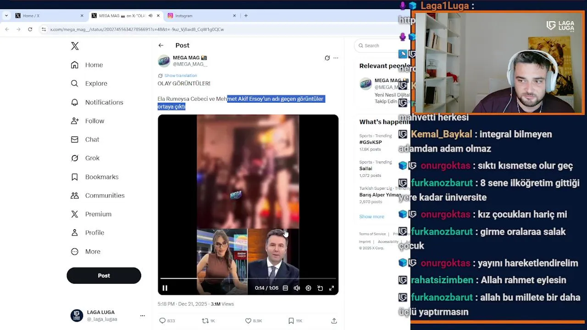Click the repost icon with 1K
Screen dimensions: 587x330
coord(205,321)
